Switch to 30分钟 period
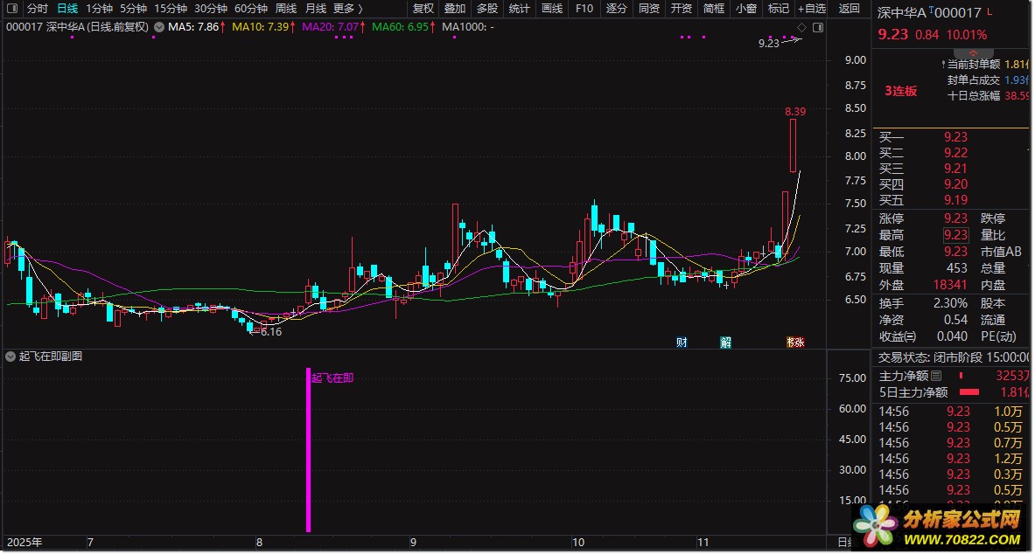The width and height of the screenshot is (1035, 554). click(x=211, y=9)
